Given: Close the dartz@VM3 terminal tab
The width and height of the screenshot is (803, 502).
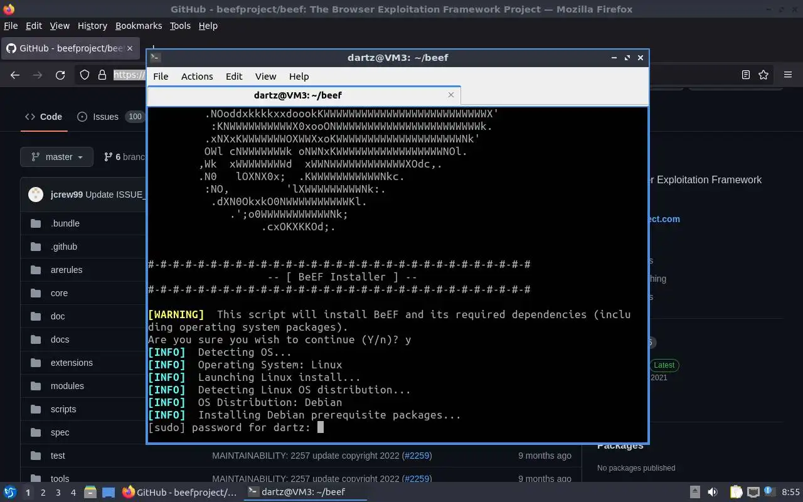Looking at the screenshot, I should (450, 95).
